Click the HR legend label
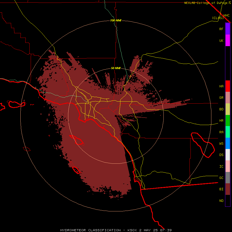This screenshot has width=232, height=232. pyautogui.click(x=221, y=121)
